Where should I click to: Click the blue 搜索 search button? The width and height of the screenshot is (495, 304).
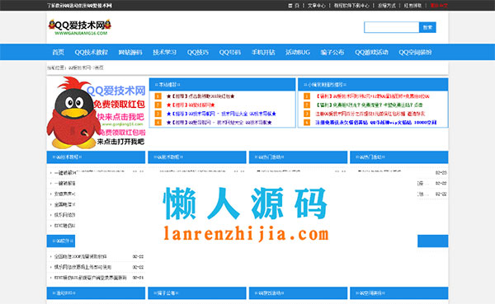pyautogui.click(x=427, y=27)
